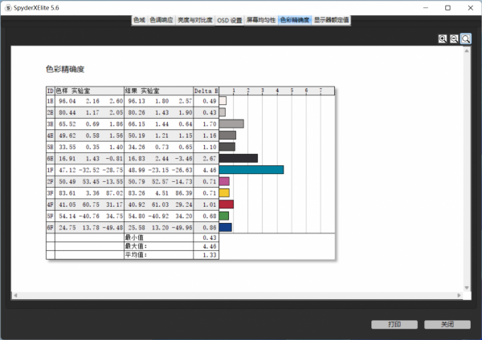Image resolution: width=482 pixels, height=340 pixels.
Task: Select the plain magnifier fit-to-view icon
Action: [x=466, y=38]
